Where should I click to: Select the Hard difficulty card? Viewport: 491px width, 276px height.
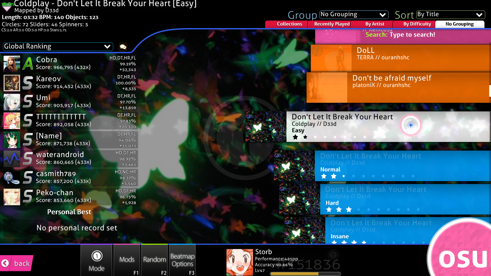(x=385, y=199)
